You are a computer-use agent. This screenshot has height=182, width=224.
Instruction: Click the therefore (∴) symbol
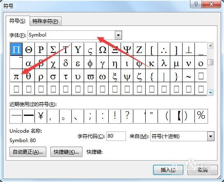[164, 49]
